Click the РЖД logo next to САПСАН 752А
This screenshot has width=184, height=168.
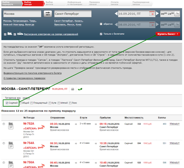pos(41,128)
